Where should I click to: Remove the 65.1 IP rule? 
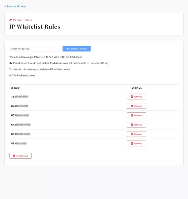(x=136, y=134)
